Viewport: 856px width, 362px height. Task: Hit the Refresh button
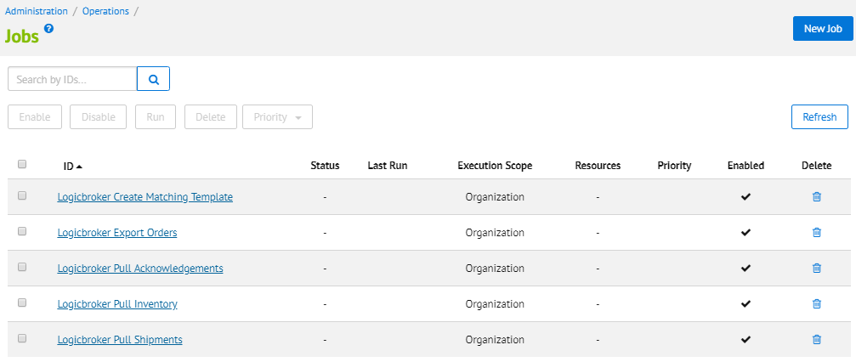[819, 117]
